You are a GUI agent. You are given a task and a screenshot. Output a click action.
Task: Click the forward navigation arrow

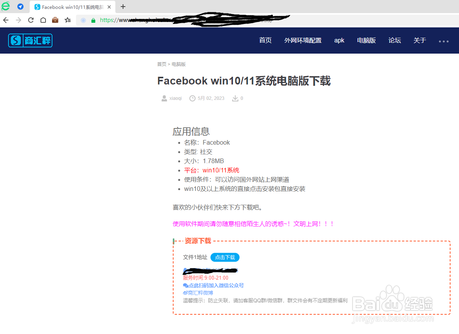(x=19, y=20)
